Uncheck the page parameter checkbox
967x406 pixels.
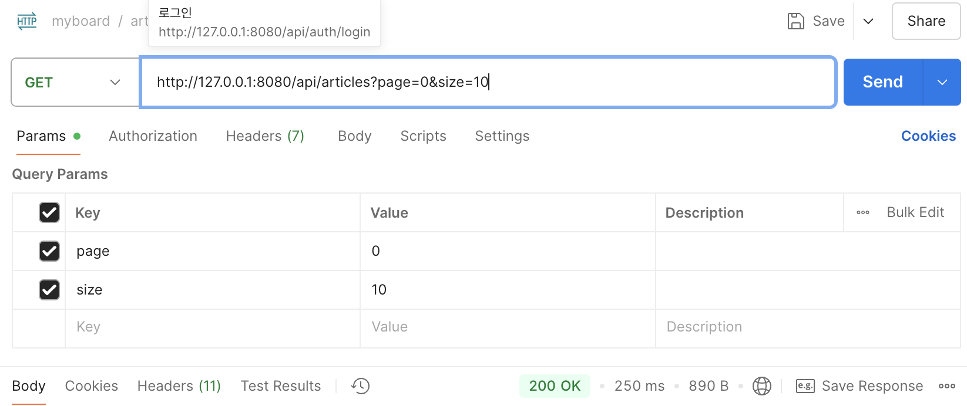tap(49, 251)
